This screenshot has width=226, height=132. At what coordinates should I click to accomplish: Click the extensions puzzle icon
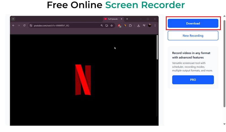[x=130, y=26]
